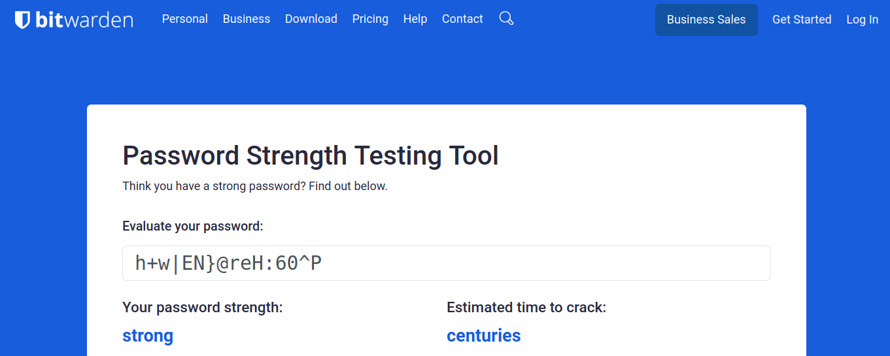The height and width of the screenshot is (356, 890).
Task: Go to the Download page
Action: (311, 19)
